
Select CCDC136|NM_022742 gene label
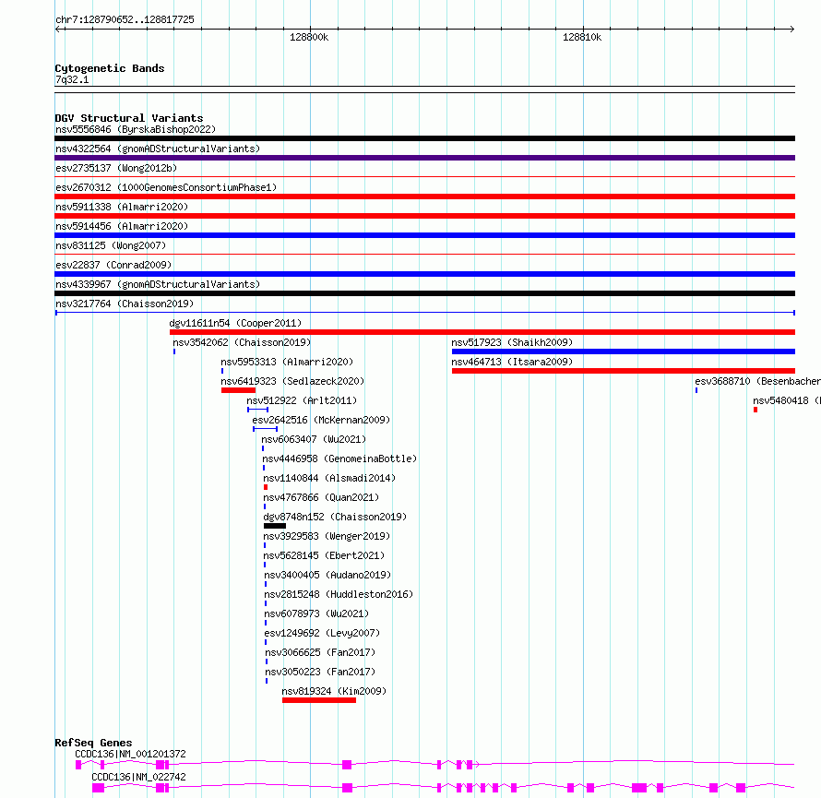(x=138, y=777)
